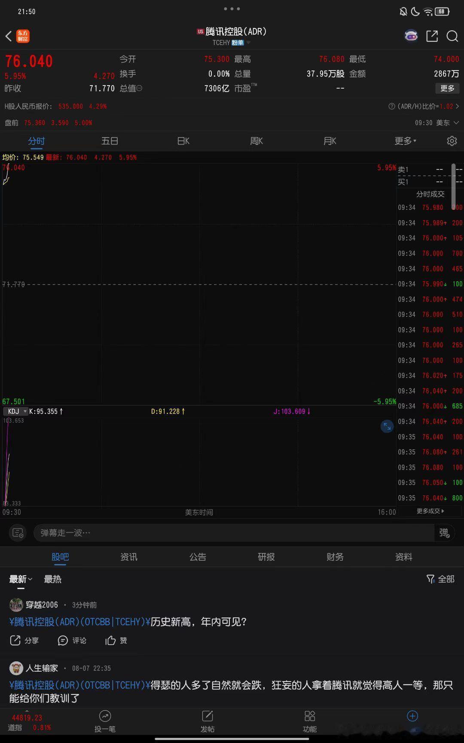Screen dimensions: 464x743
Task: Tap the 09:34 75.980 trade row
Action: pos(430,207)
